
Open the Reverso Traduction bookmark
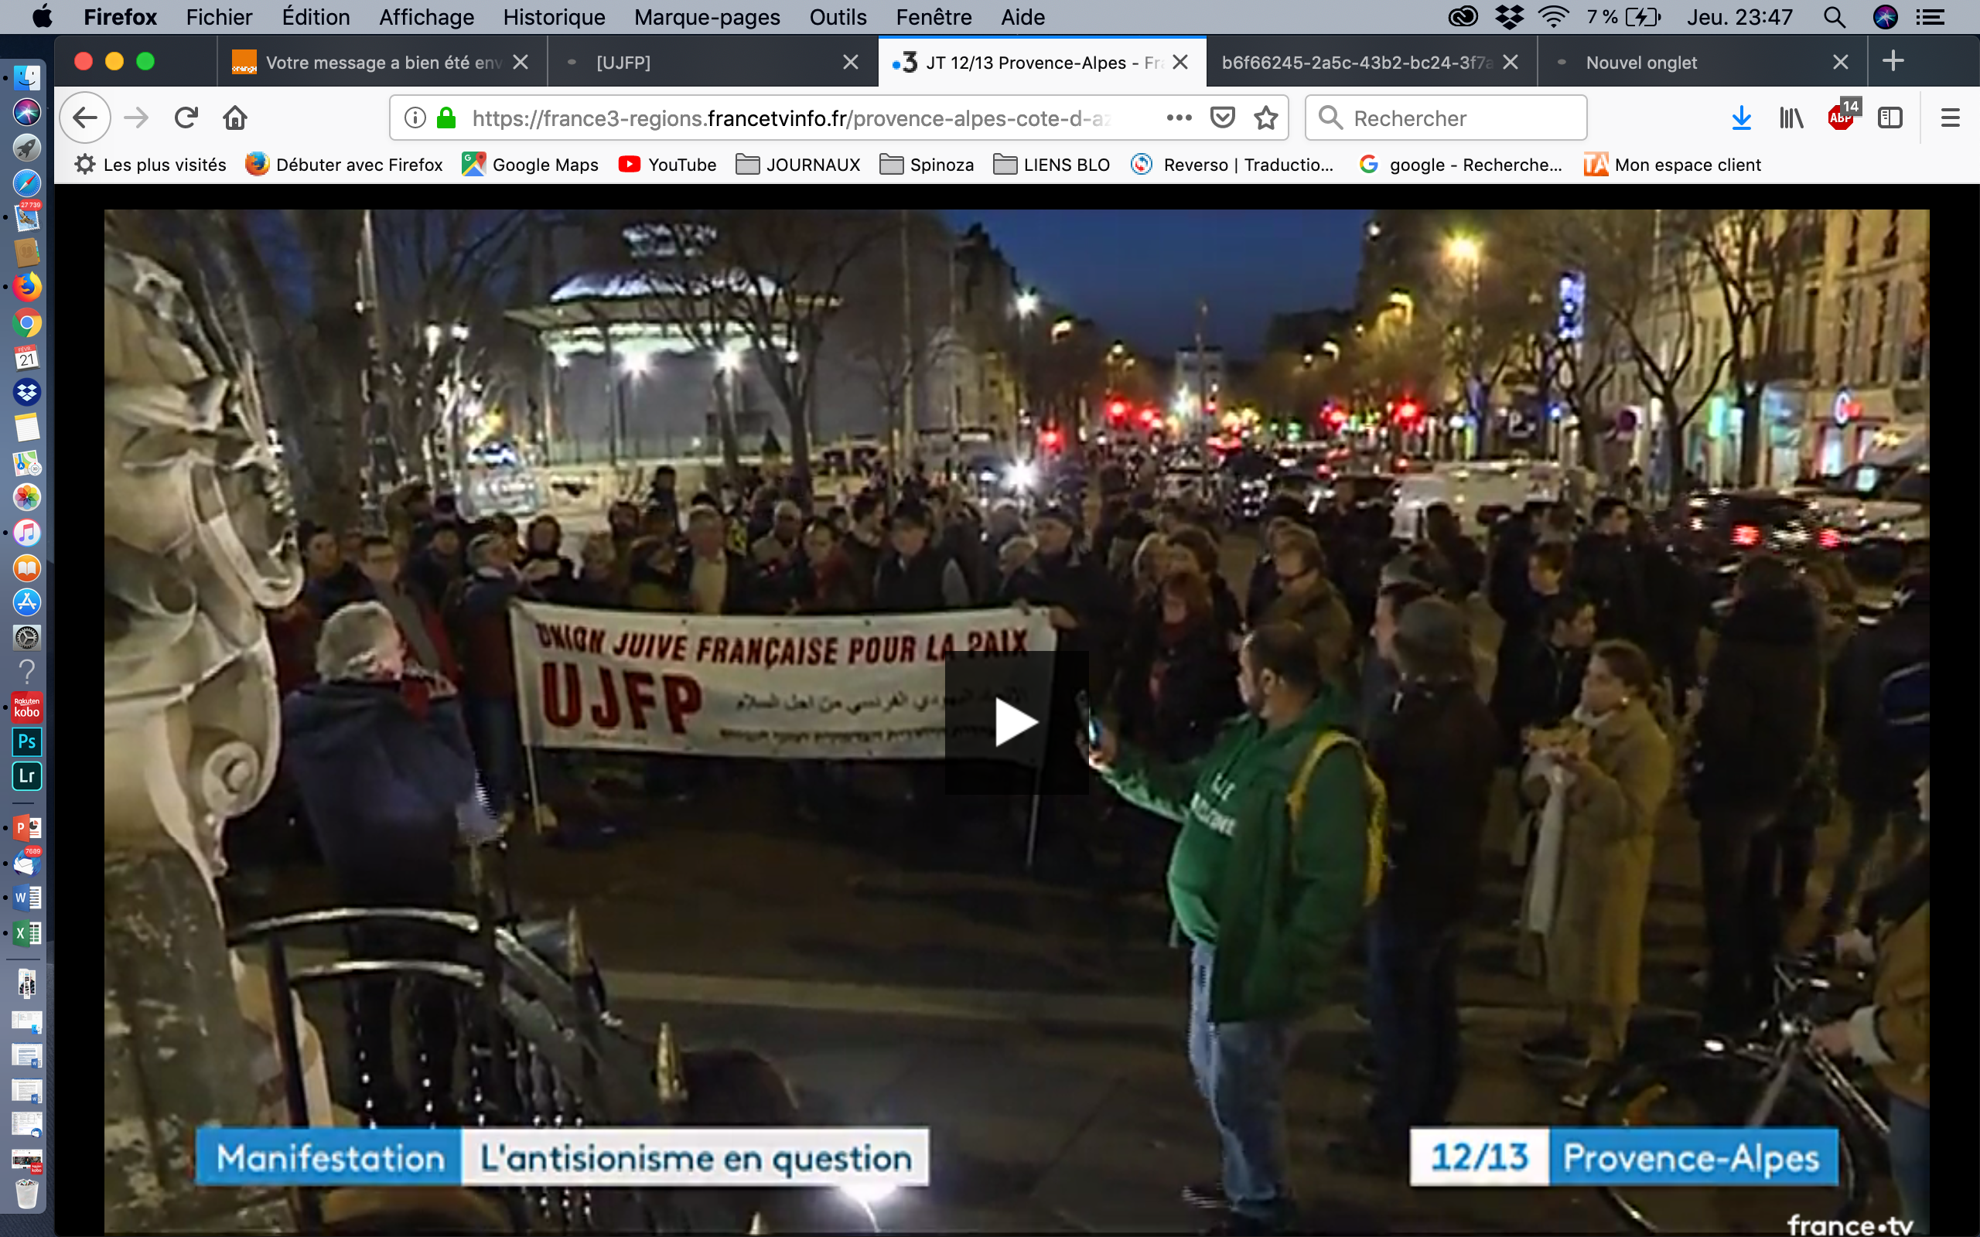click(x=1231, y=165)
